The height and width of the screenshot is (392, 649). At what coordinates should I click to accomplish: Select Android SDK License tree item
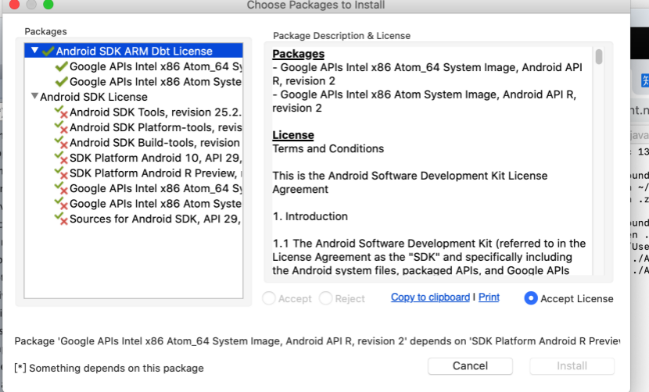coord(94,97)
